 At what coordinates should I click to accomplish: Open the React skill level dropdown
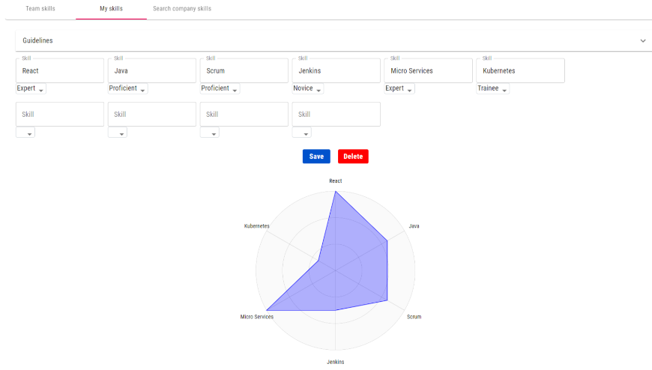pos(30,89)
